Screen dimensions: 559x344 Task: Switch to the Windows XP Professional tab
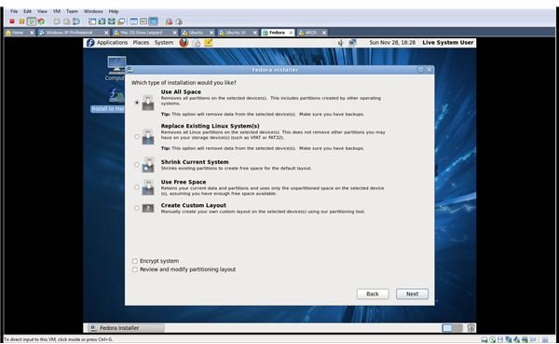pos(74,33)
